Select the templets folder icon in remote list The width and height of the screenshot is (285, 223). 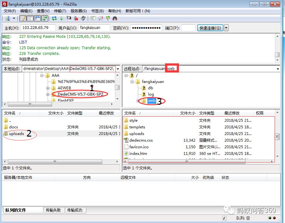126,127
